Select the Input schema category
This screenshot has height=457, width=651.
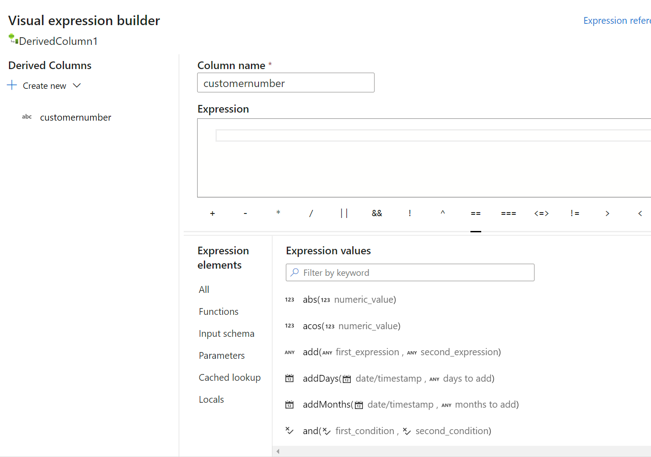(226, 333)
